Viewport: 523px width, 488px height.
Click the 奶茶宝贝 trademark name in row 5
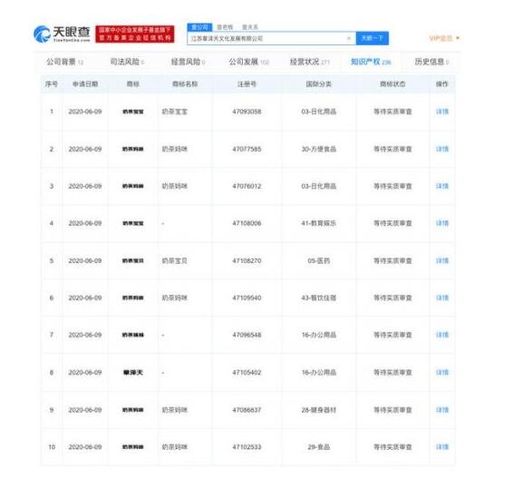click(x=174, y=260)
